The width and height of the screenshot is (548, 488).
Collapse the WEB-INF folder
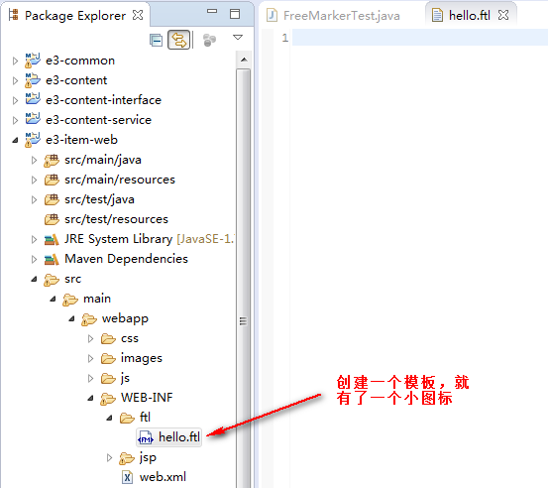90,398
